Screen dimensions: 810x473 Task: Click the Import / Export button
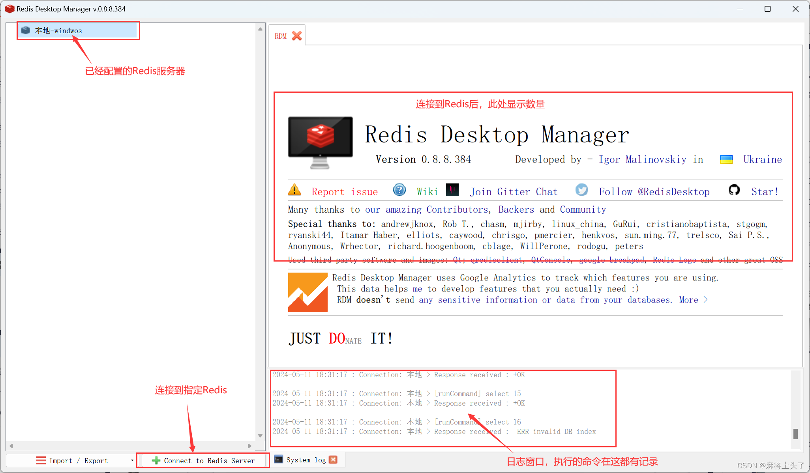tap(71, 460)
